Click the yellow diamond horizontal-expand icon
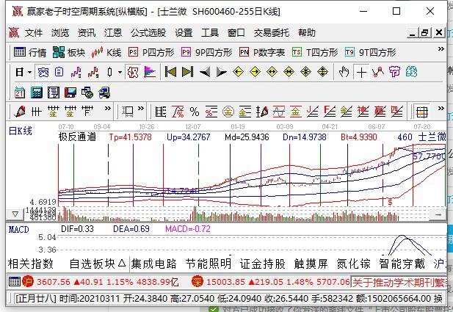Screen dimensions: 453x312 click(x=272, y=72)
